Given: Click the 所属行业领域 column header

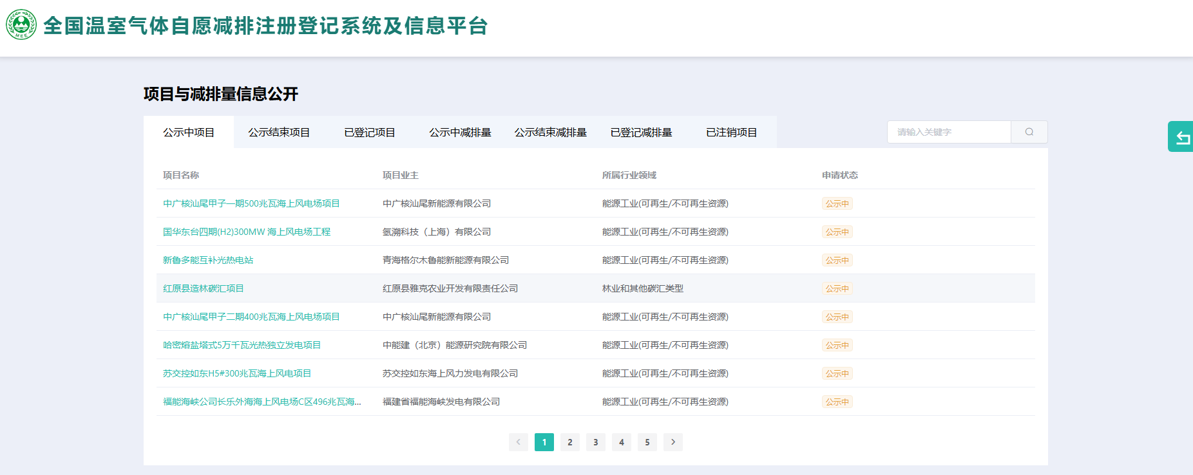Looking at the screenshot, I should [x=629, y=175].
